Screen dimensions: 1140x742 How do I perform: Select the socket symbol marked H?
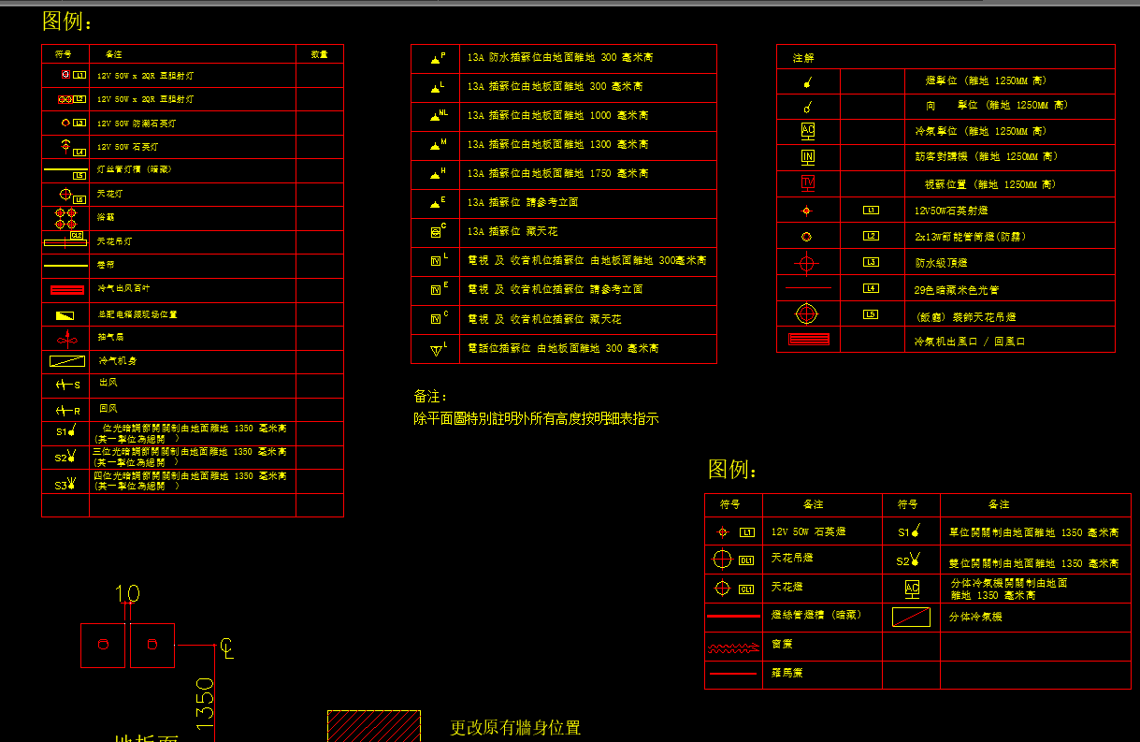437,174
